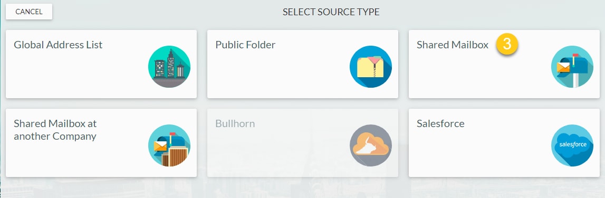This screenshot has width=605, height=198.
Task: Click the greyed-out Bullhorn cloud icon
Action: 371,145
